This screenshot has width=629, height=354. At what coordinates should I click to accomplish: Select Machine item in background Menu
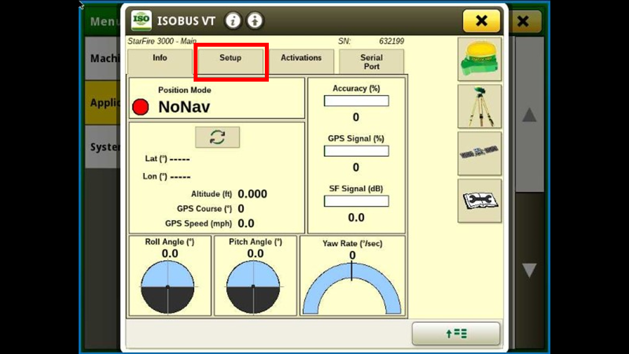103,59
